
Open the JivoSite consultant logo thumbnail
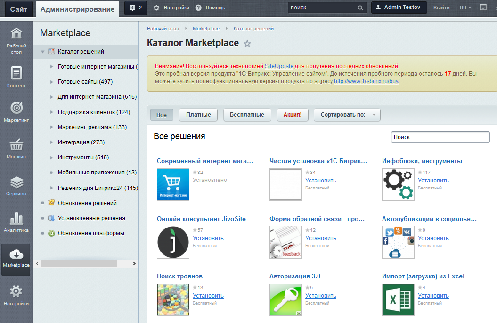coord(173,242)
